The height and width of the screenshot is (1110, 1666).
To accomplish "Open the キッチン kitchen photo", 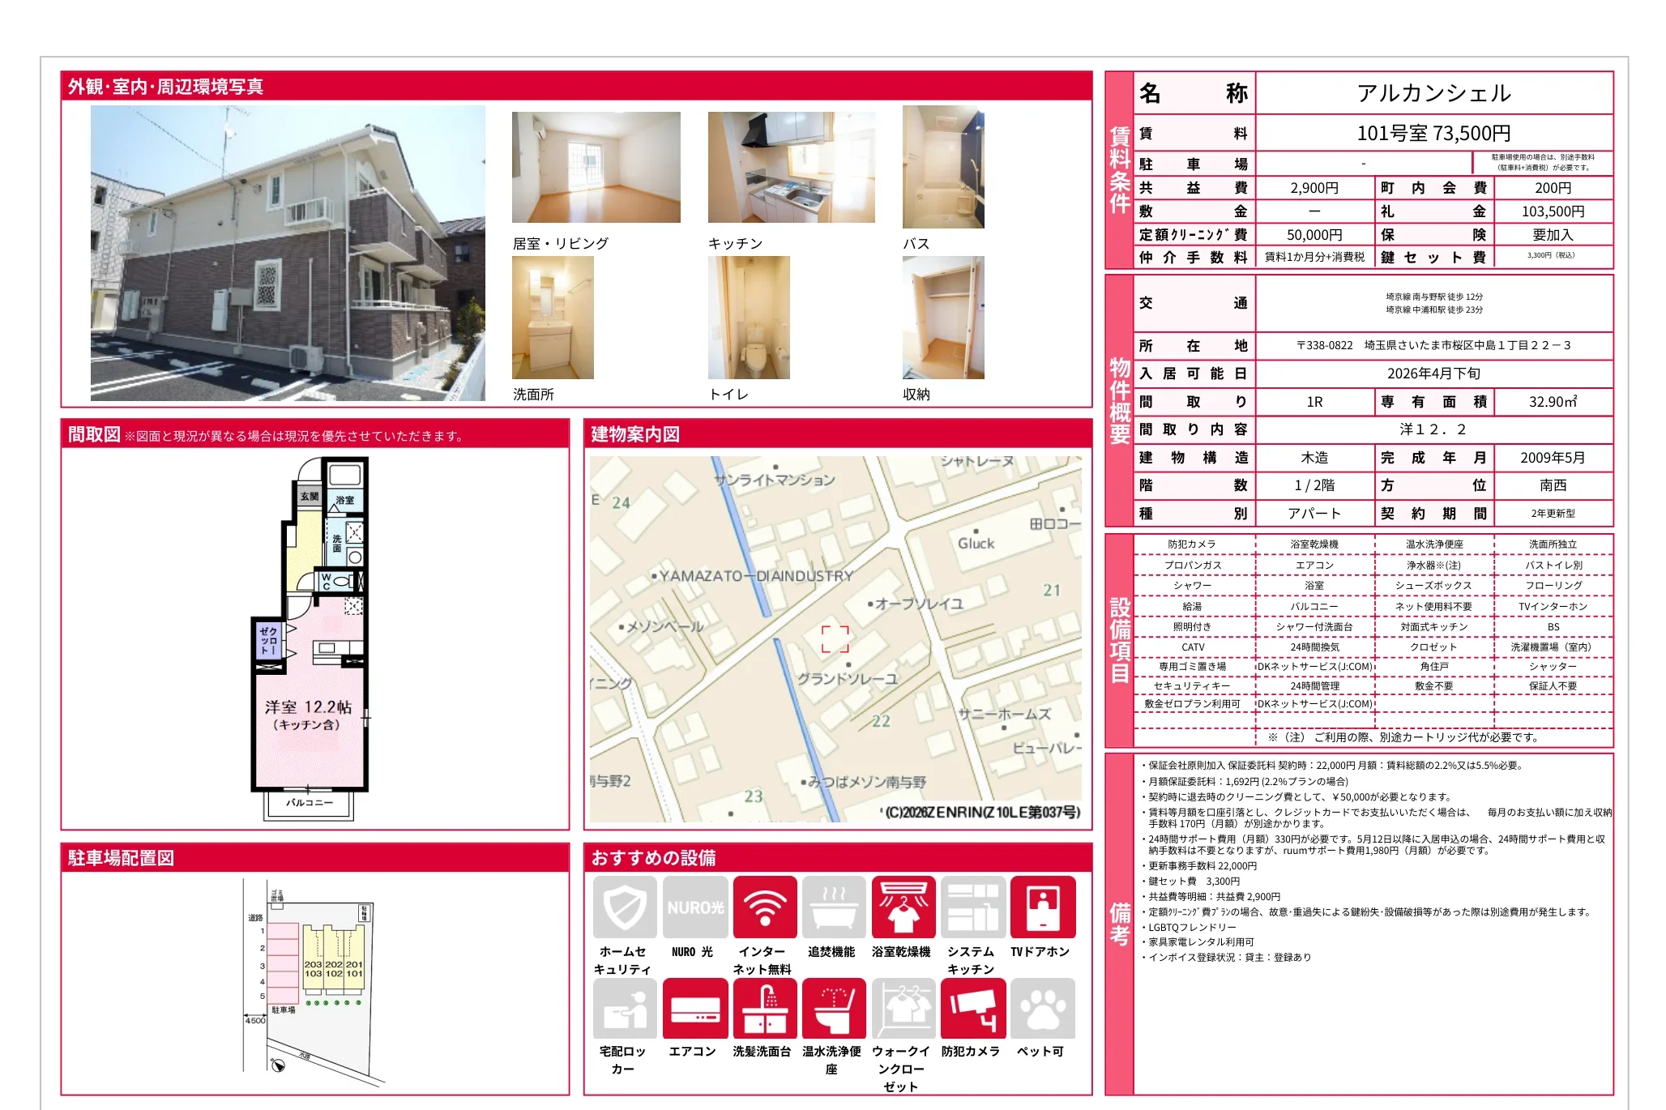I will click(791, 167).
